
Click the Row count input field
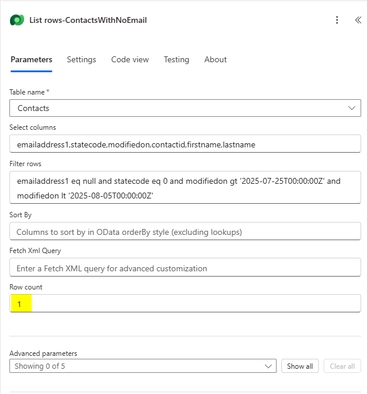[185, 304]
